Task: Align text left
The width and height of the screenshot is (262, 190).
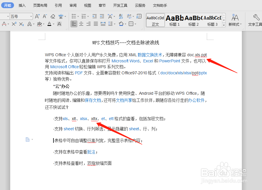Action: point(74,24)
